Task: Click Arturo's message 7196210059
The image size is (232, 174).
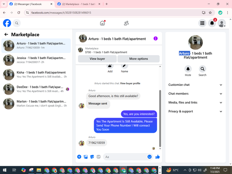Action: coord(97,143)
